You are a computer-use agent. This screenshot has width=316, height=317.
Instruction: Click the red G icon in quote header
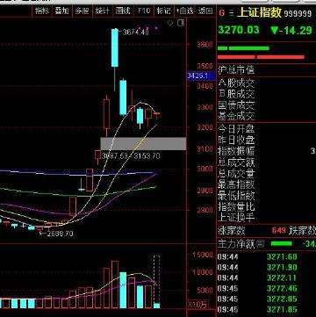[x=222, y=13]
